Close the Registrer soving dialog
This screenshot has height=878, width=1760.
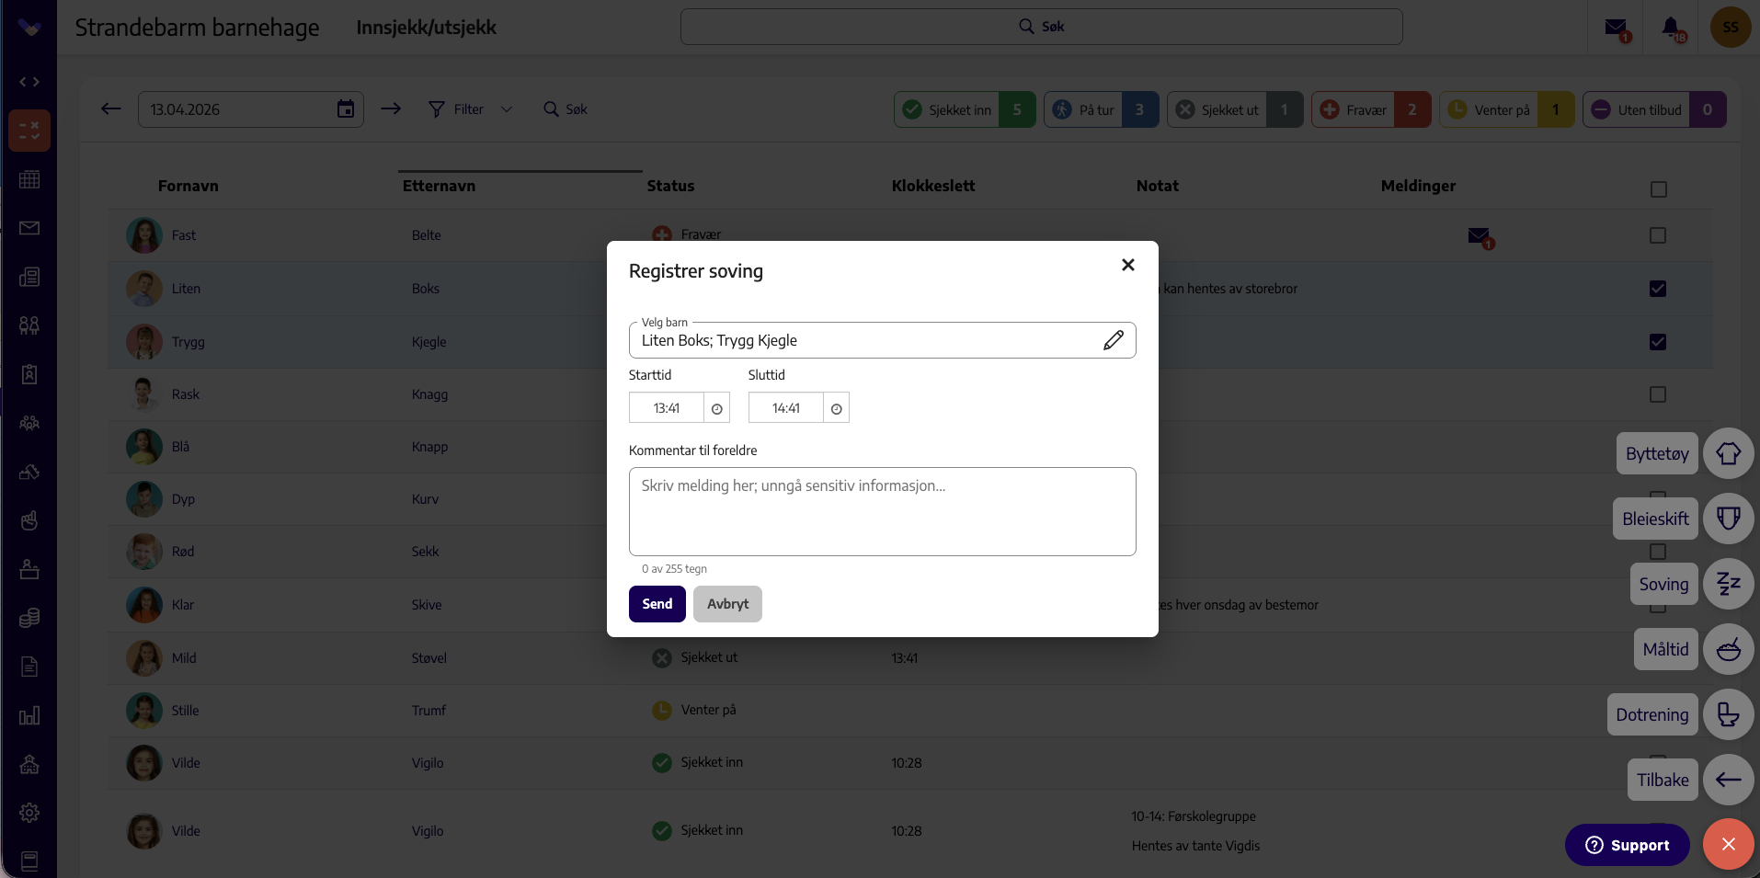pyautogui.click(x=1128, y=265)
